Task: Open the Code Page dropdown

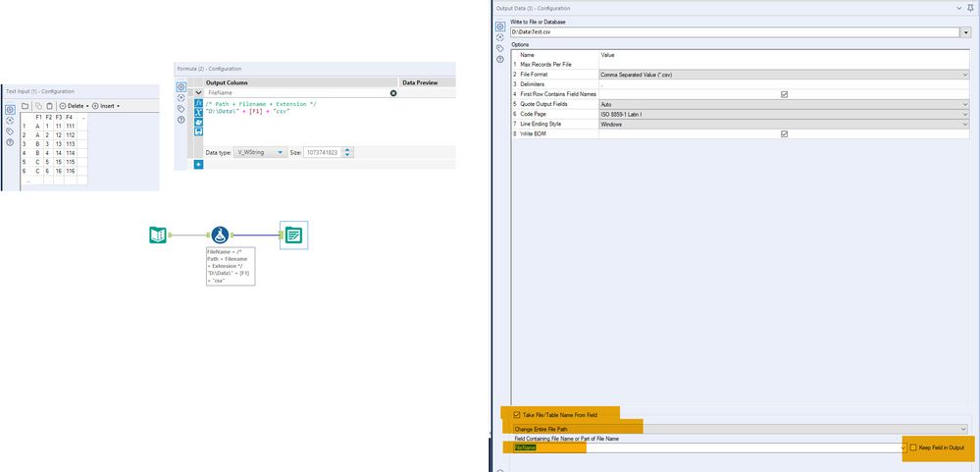Action: click(x=784, y=115)
